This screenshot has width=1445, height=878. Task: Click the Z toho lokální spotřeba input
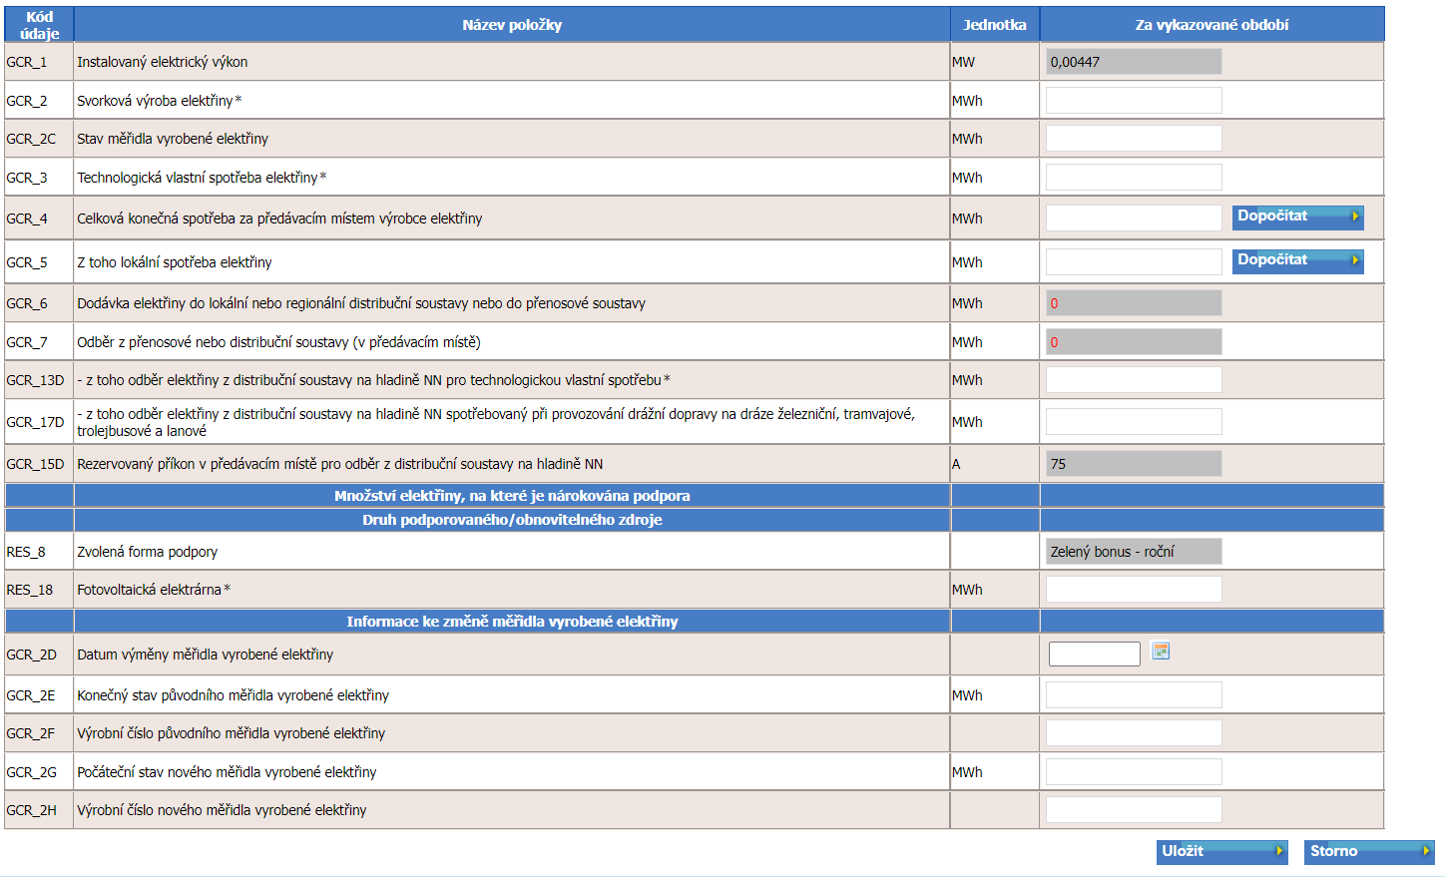coord(1134,262)
